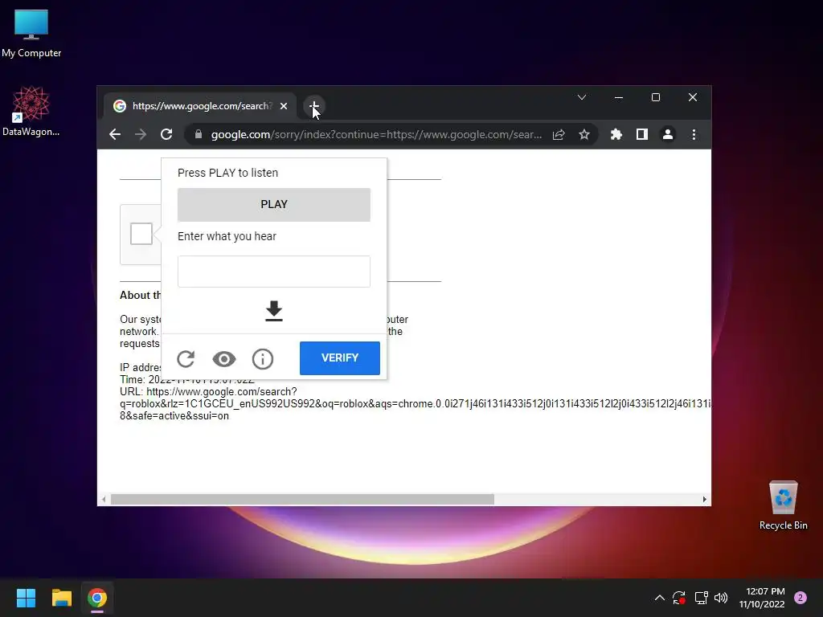Click the forward navigation arrow

[x=140, y=135]
